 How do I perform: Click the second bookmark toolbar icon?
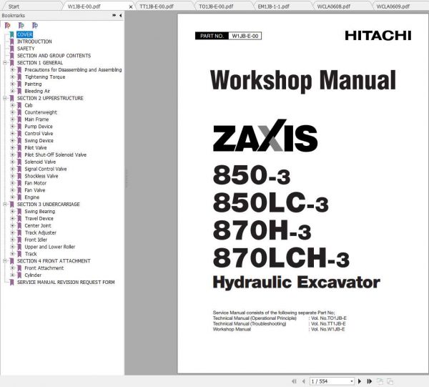point(21,26)
